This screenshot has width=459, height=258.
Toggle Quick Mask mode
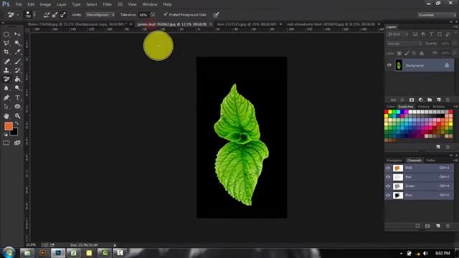click(6, 143)
